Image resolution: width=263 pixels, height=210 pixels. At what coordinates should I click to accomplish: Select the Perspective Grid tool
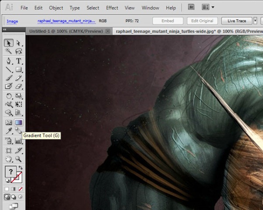tap(18, 113)
